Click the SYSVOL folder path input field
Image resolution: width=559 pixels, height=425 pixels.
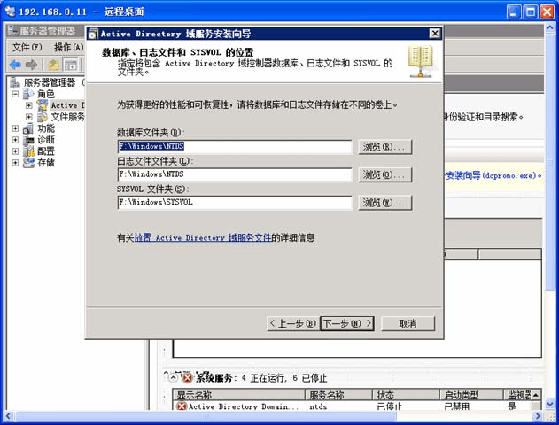(234, 203)
